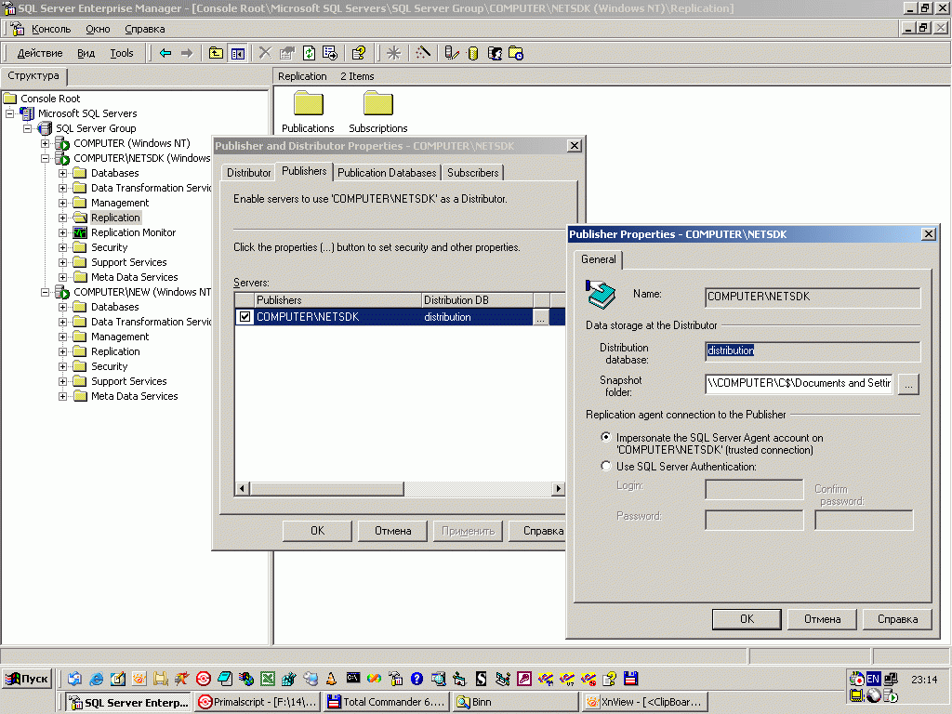Click the Run a Wizard wand icon

click(x=423, y=53)
